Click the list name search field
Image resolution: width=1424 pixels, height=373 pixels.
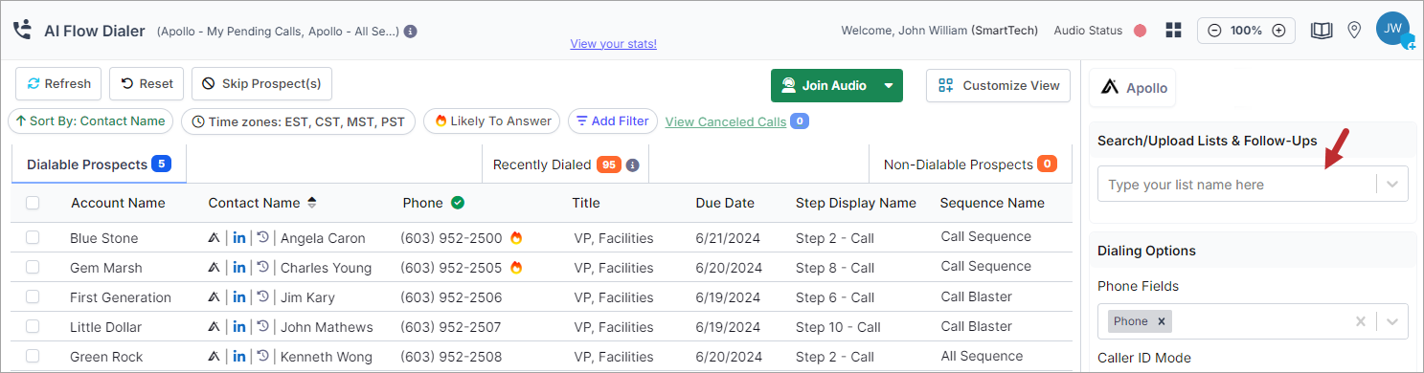coord(1235,184)
